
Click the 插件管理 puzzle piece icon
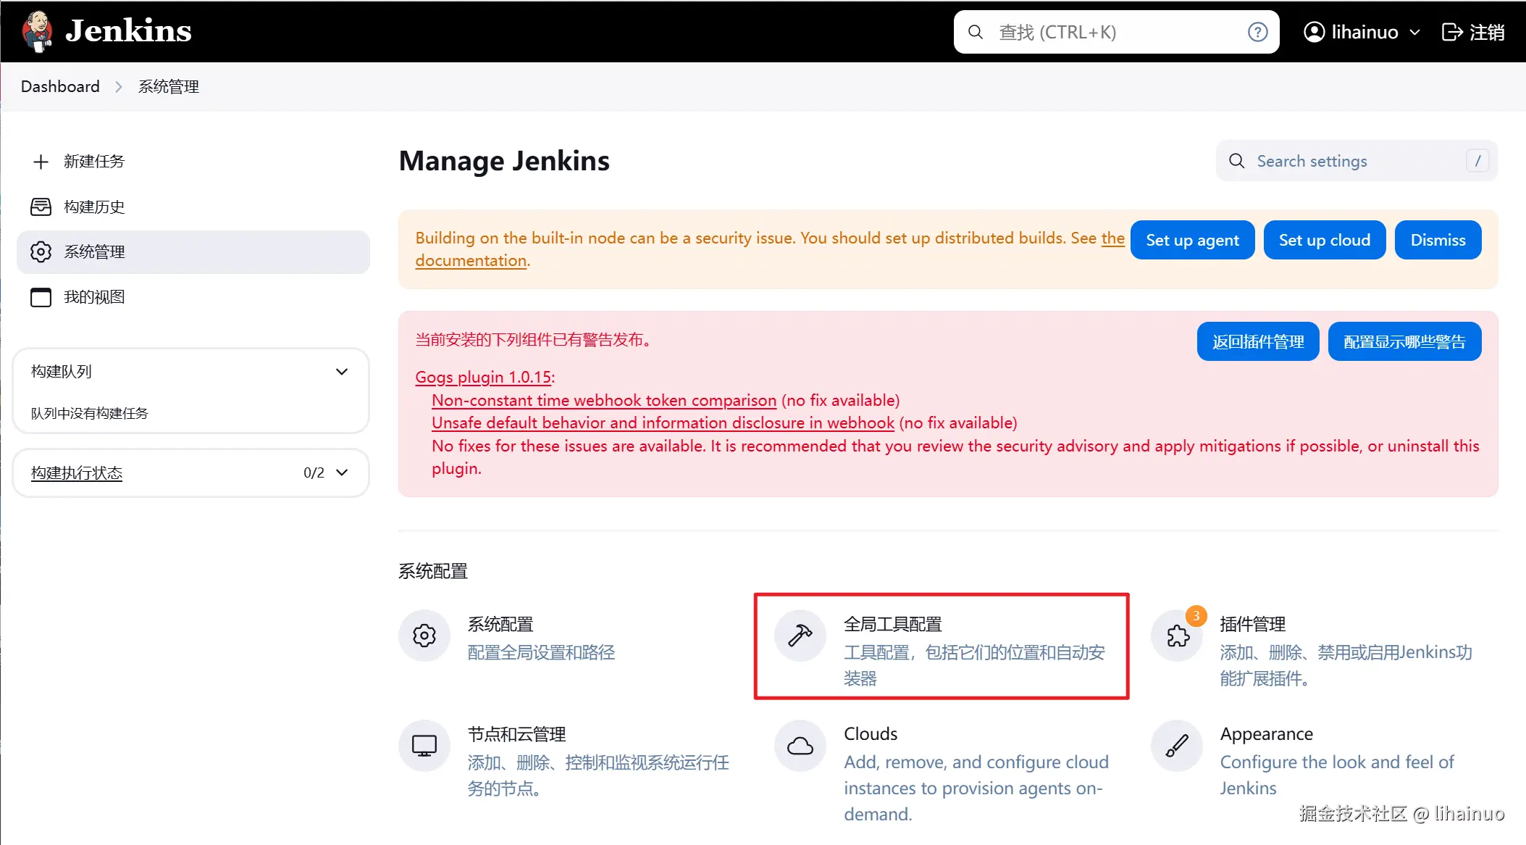(1176, 636)
